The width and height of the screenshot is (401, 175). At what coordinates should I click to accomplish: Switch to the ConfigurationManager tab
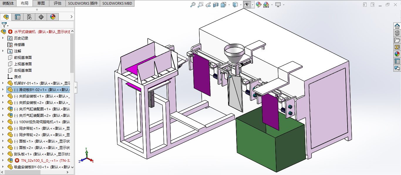tap(29, 17)
